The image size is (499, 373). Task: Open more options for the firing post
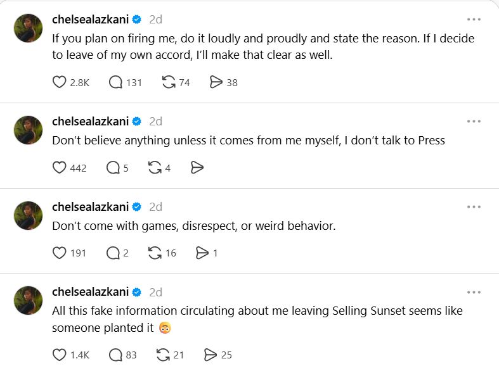point(474,19)
